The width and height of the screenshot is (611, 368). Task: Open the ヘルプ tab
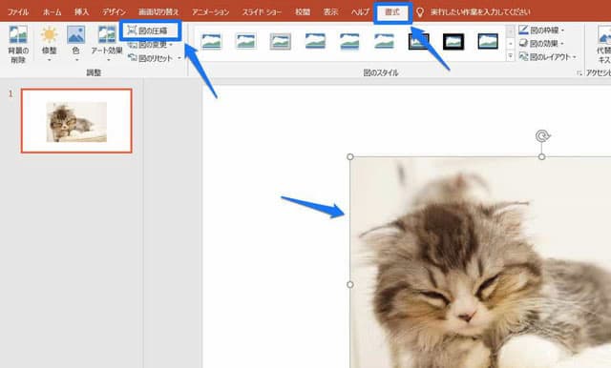[x=360, y=12]
